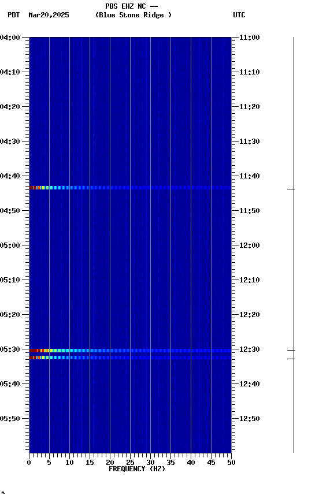319x499 pixels.
Task: Click the seismic event band at 12:30 UTC
Action: coord(130,351)
